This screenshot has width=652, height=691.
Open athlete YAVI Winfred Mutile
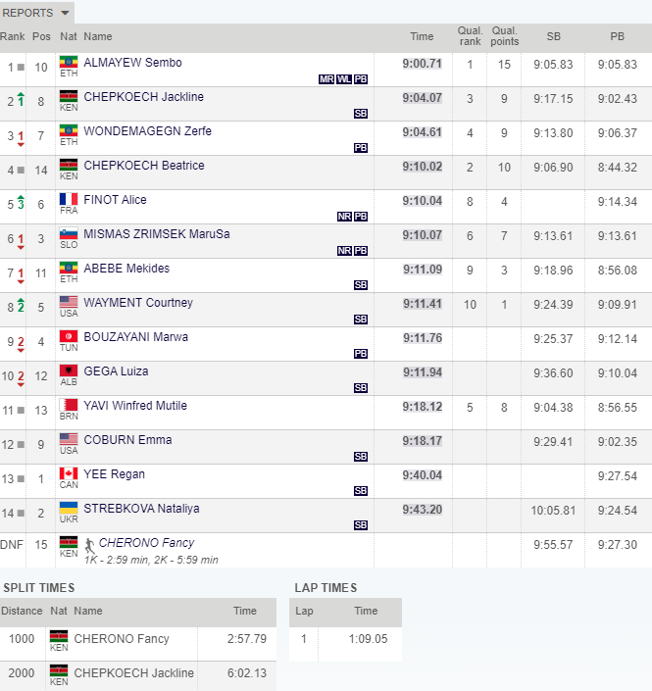135,406
